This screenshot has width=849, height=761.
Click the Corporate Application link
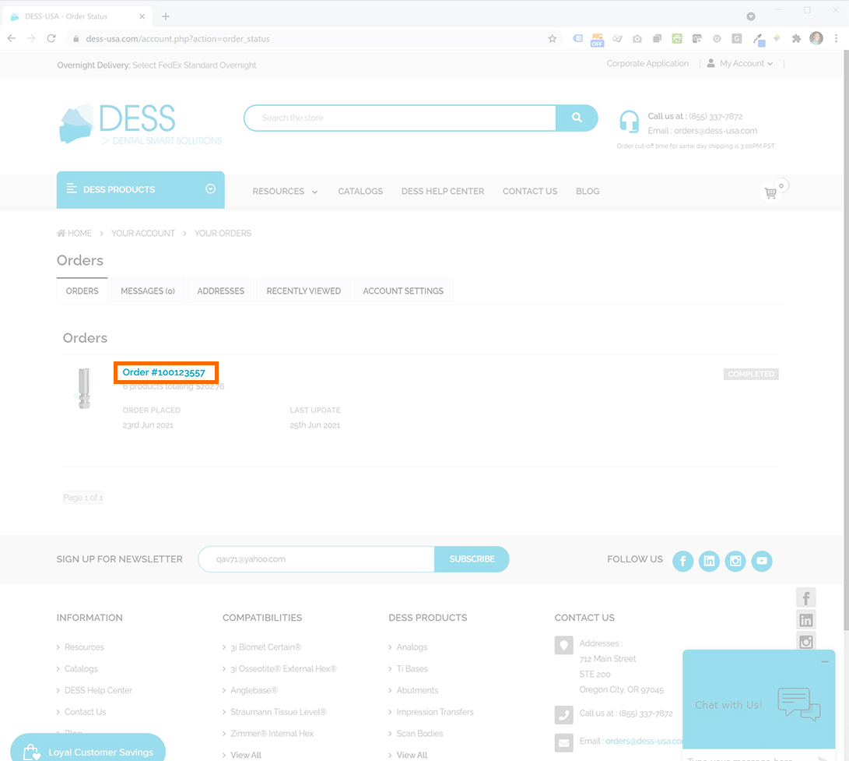pos(647,63)
